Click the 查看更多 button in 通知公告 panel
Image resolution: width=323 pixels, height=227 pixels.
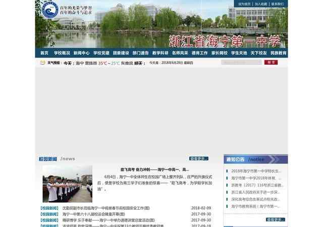coord(276,219)
